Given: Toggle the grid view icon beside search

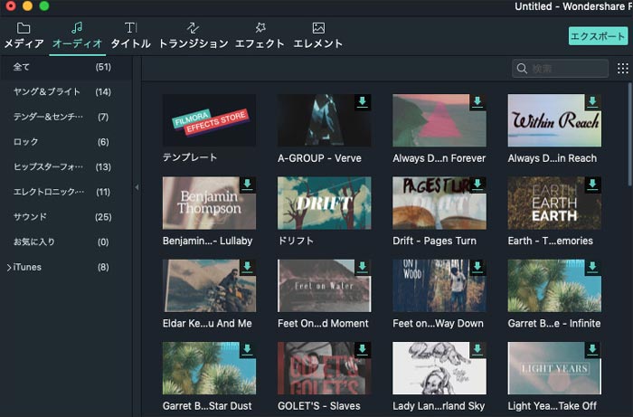Looking at the screenshot, I should click(622, 68).
